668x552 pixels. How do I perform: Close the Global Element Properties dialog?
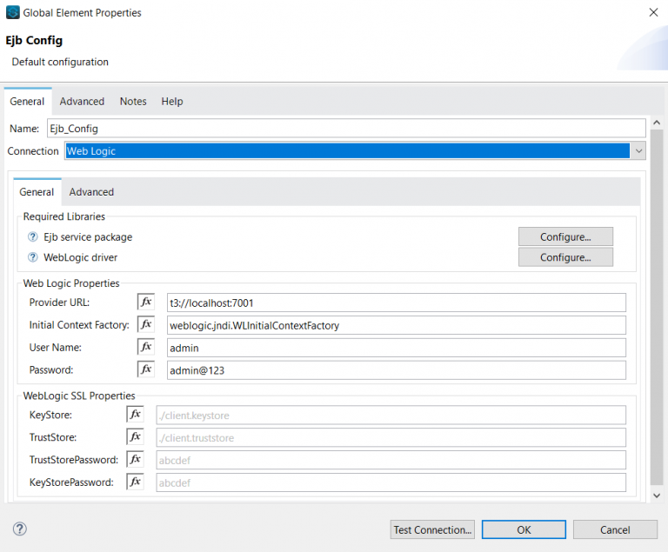point(653,12)
